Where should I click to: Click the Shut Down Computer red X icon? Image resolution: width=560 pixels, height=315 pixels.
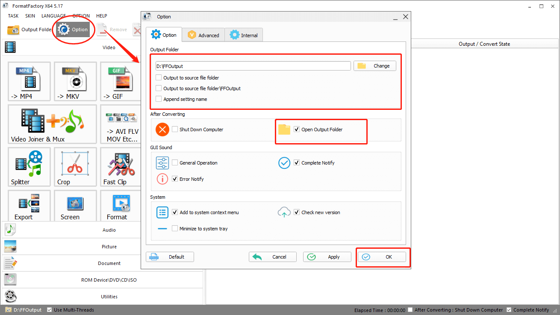point(162,130)
